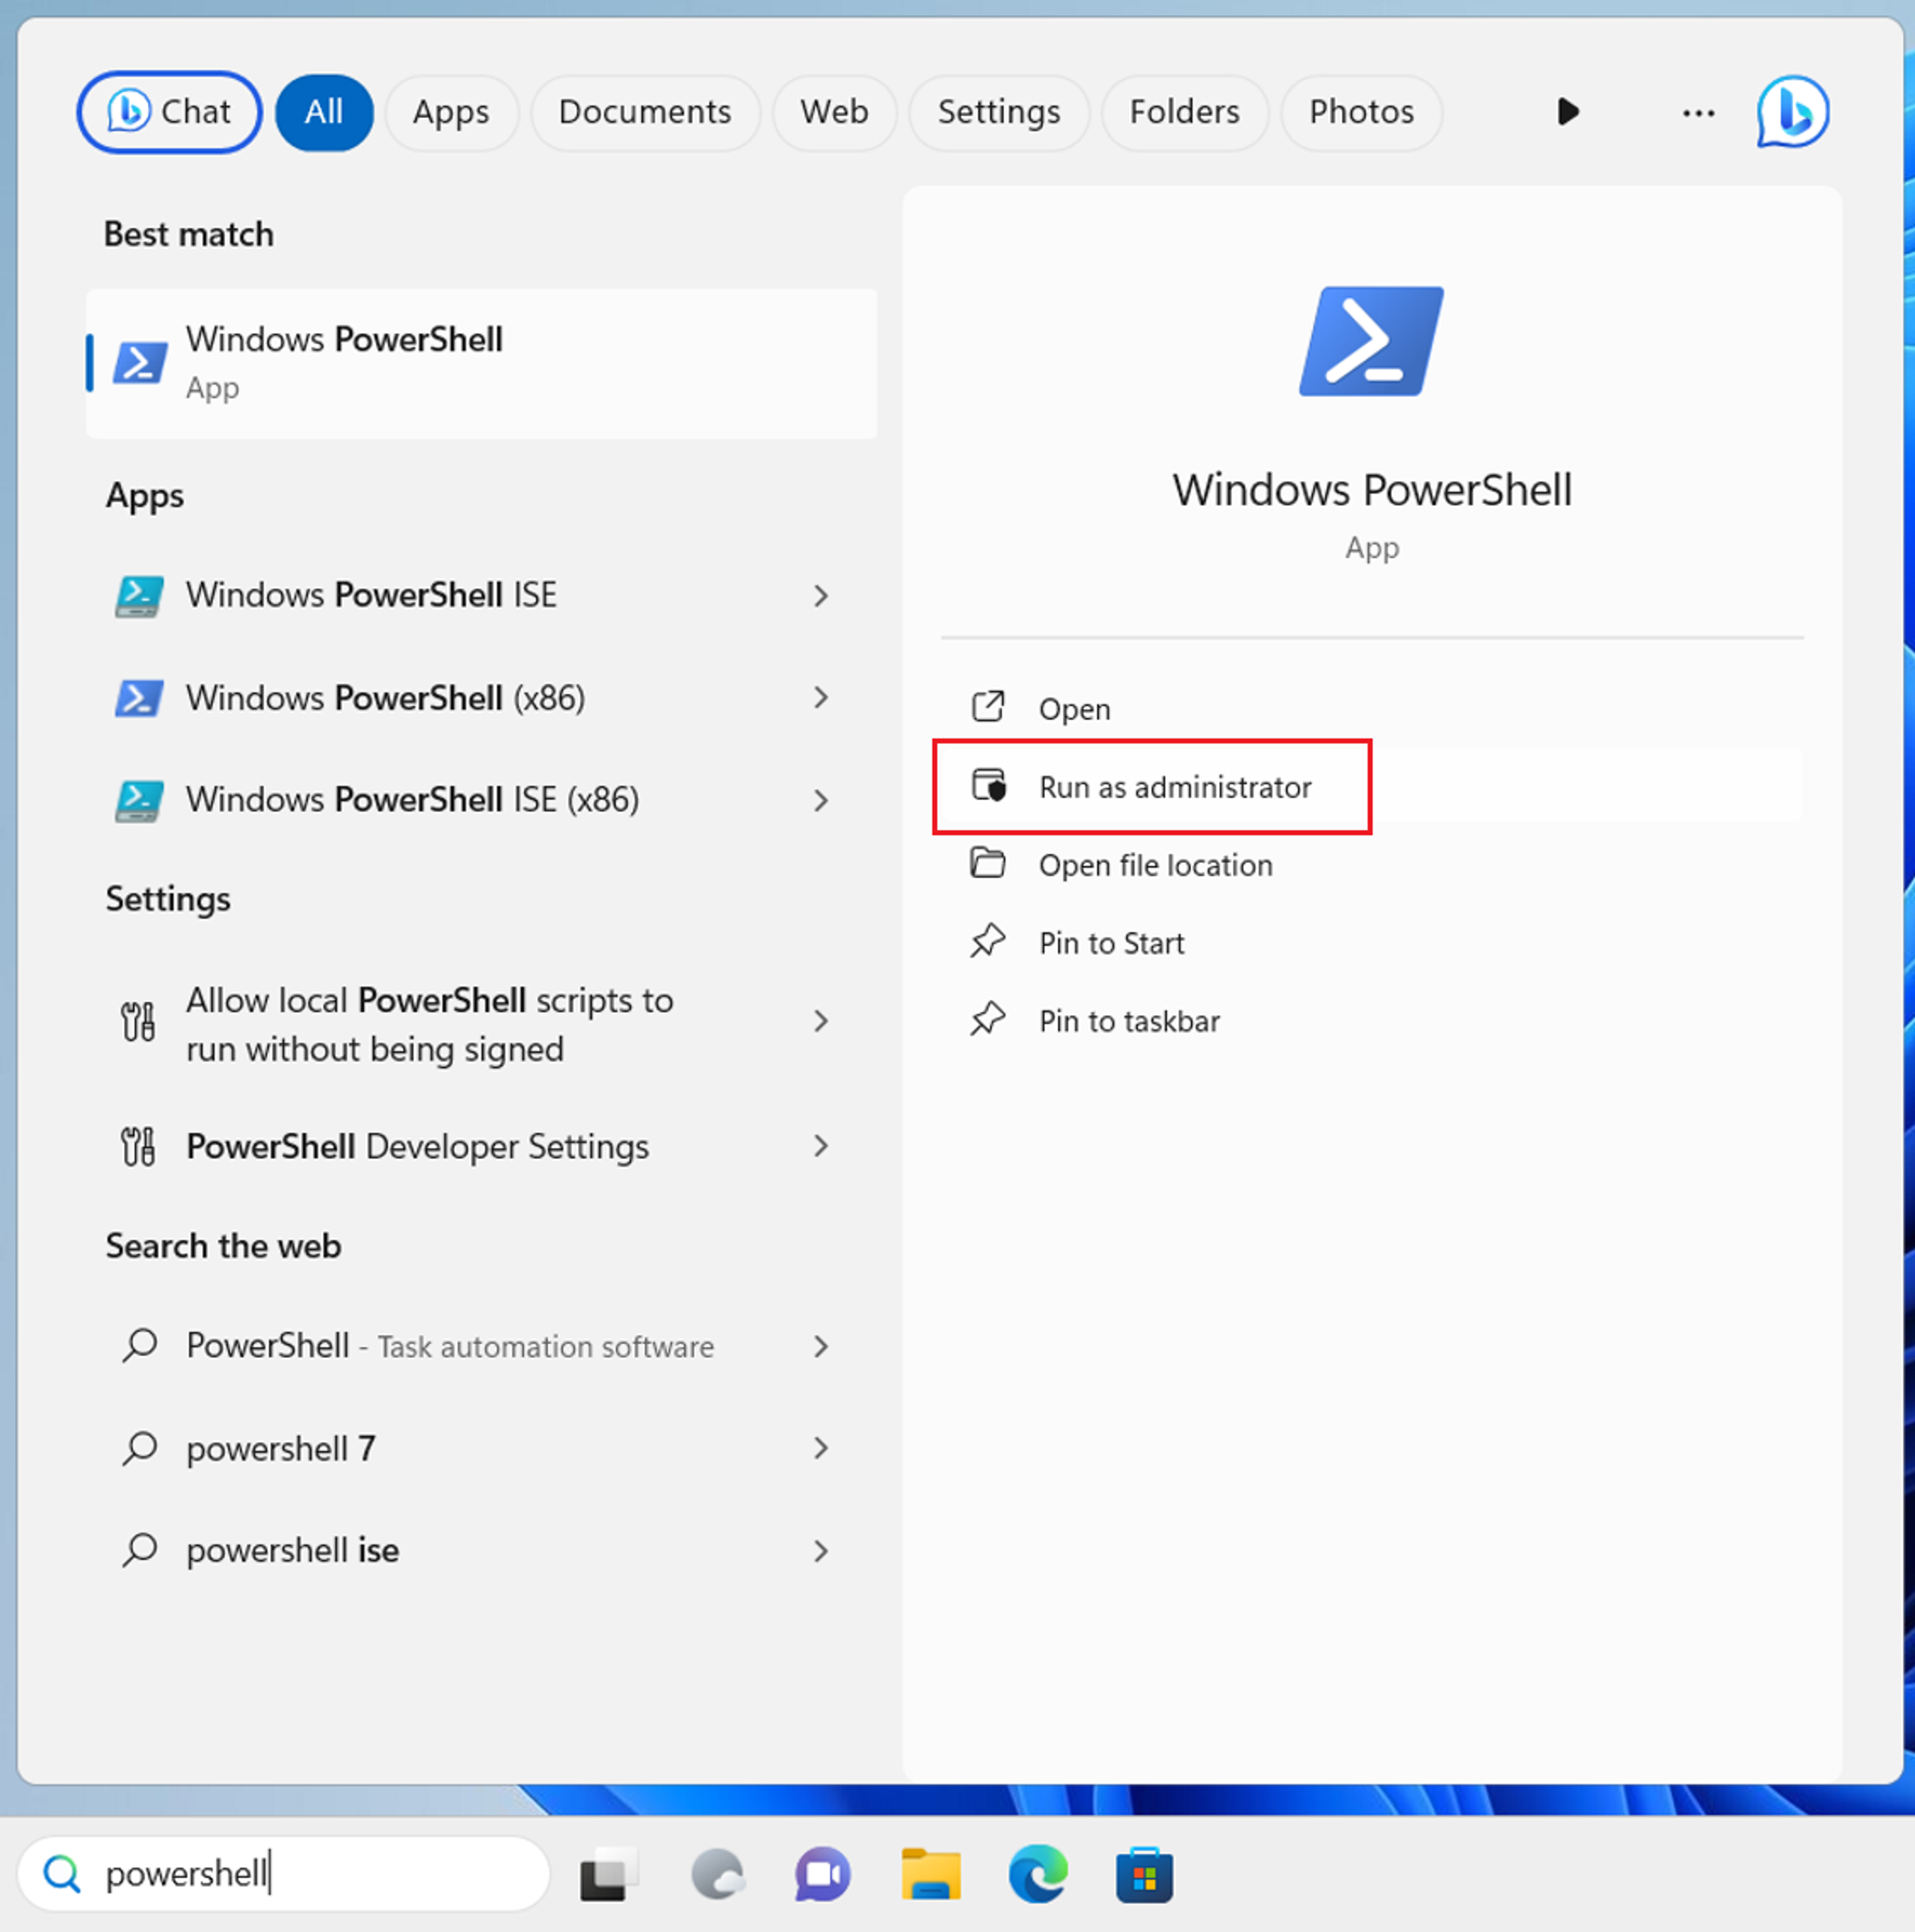Click the folder icon for Open file location
Viewport: 1915px width, 1932px height.
(x=988, y=863)
